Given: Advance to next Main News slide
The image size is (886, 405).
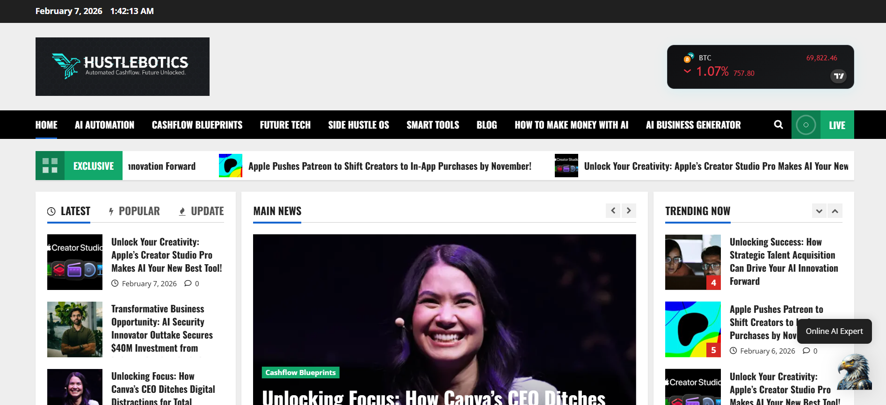Looking at the screenshot, I should (x=629, y=211).
